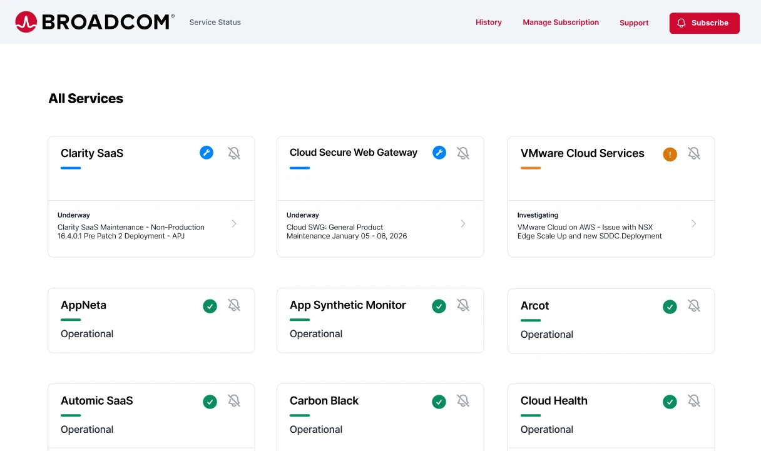Expand the VMware Cloud on AWS incident chevron
Screen dimensions: 761x451
(x=693, y=223)
